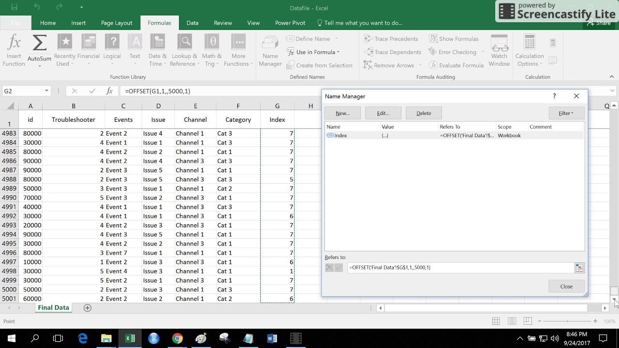This screenshot has width=619, height=348.
Task: Click range selector icon in Refers to box
Action: click(x=579, y=267)
